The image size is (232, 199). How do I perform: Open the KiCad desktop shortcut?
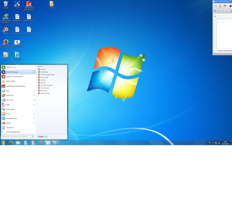coord(6,55)
